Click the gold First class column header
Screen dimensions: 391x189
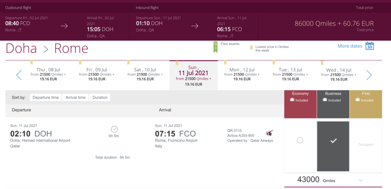click(x=366, y=104)
